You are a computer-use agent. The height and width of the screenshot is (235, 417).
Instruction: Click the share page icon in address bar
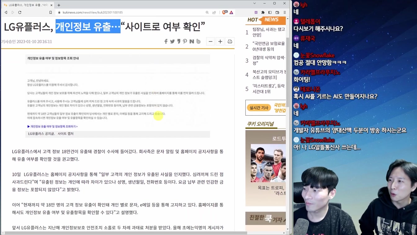click(214, 12)
